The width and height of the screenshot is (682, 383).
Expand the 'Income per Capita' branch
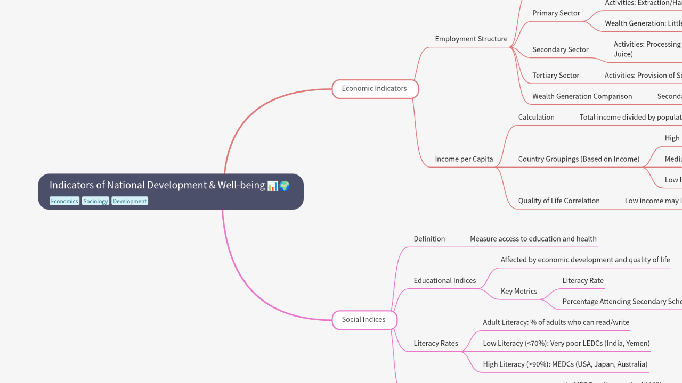464,159
